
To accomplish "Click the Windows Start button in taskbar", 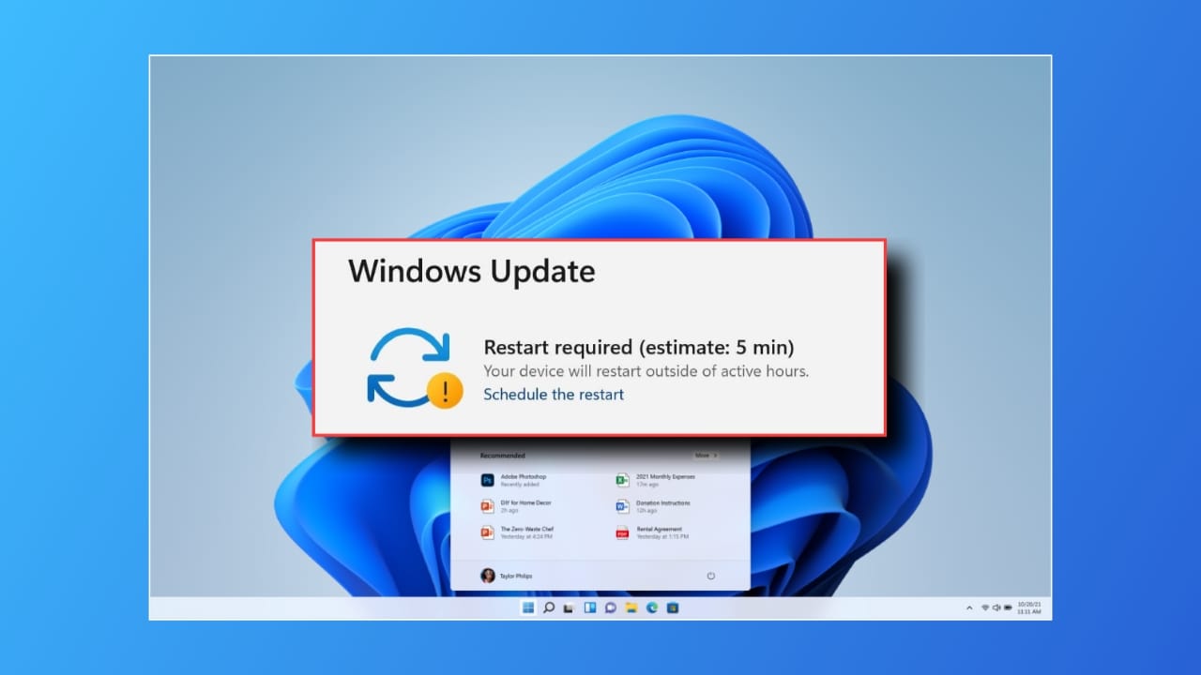I will click(x=528, y=607).
